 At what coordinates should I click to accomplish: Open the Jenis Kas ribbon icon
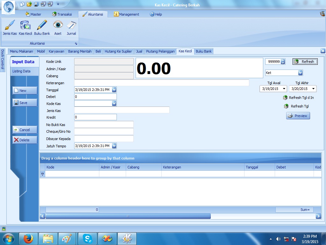[x=10, y=26]
